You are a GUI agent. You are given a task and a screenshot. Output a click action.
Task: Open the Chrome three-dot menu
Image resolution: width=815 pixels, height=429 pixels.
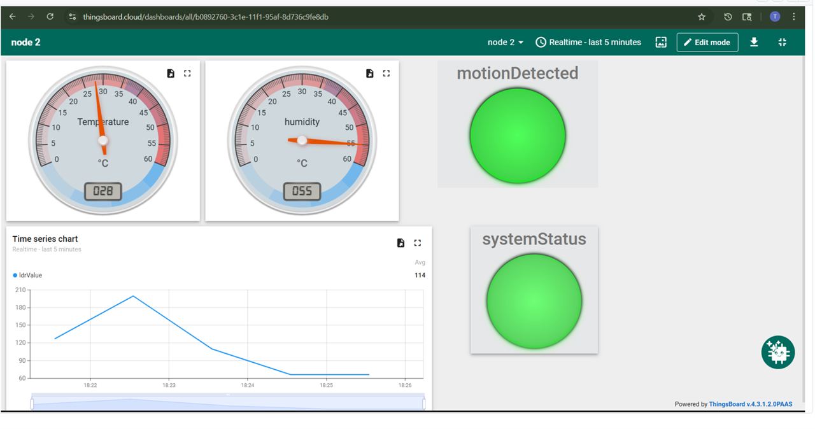tap(793, 17)
